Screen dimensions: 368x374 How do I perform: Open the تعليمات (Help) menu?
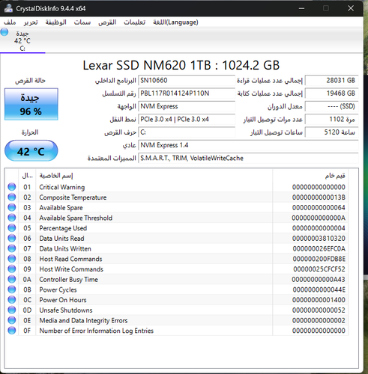[x=134, y=22]
